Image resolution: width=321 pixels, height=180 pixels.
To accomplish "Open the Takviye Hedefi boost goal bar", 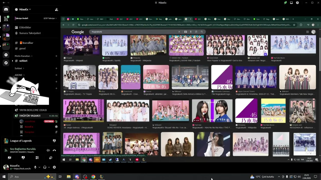I will click(36, 18).
